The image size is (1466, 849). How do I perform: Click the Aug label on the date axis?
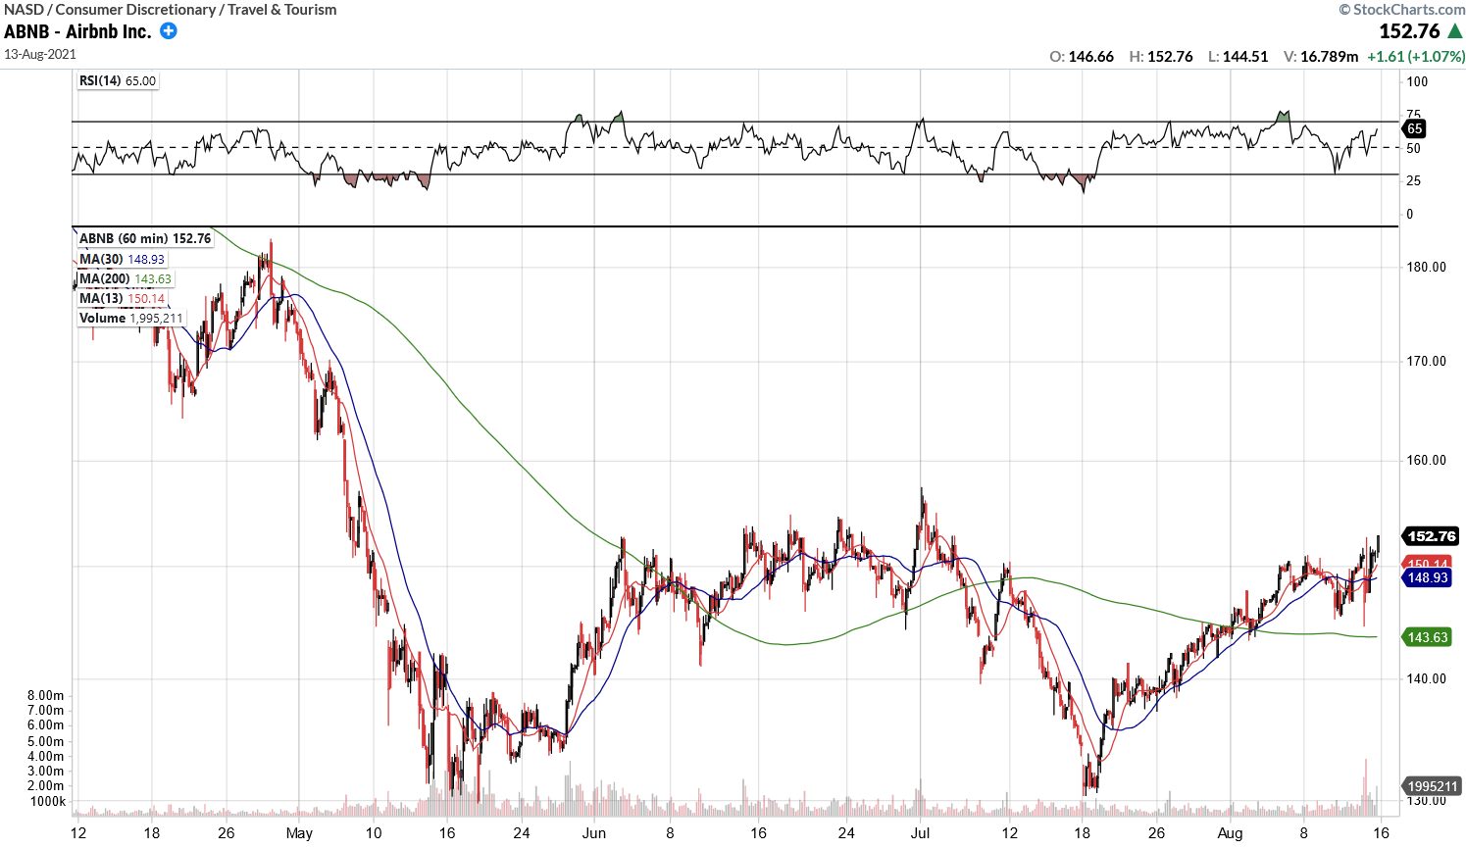point(1230,833)
